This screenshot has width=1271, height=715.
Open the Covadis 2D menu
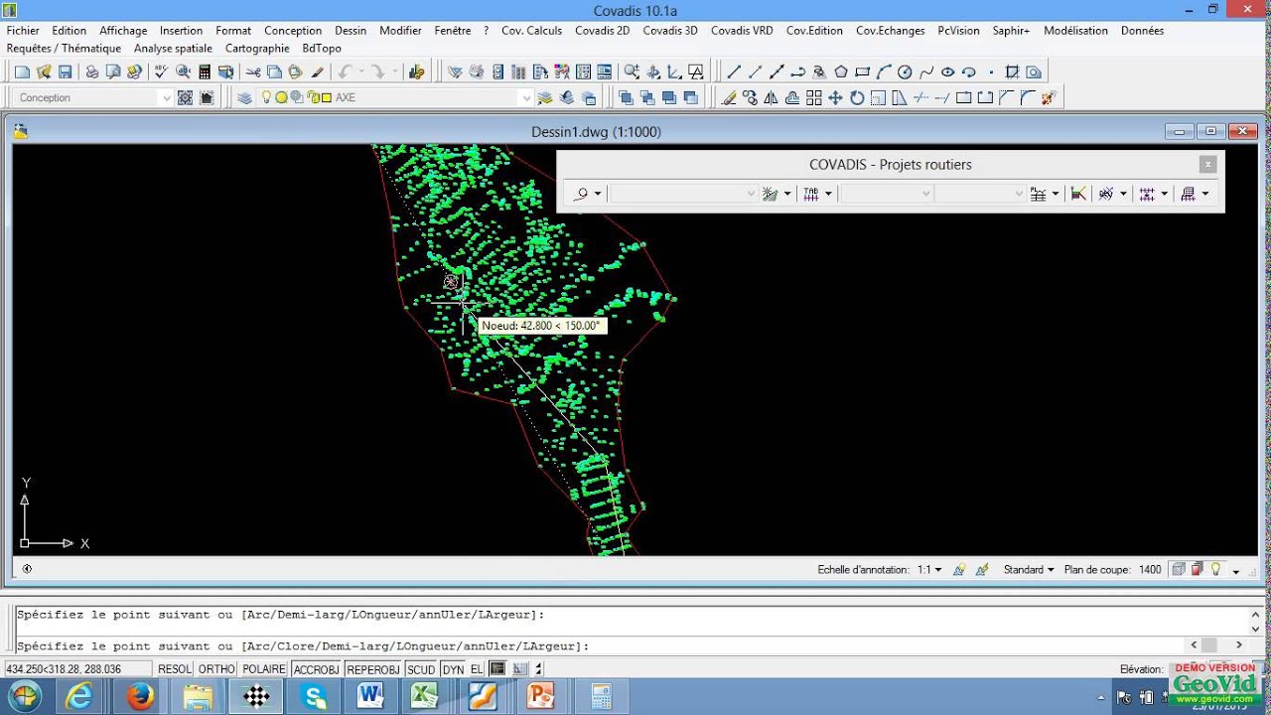[603, 31]
